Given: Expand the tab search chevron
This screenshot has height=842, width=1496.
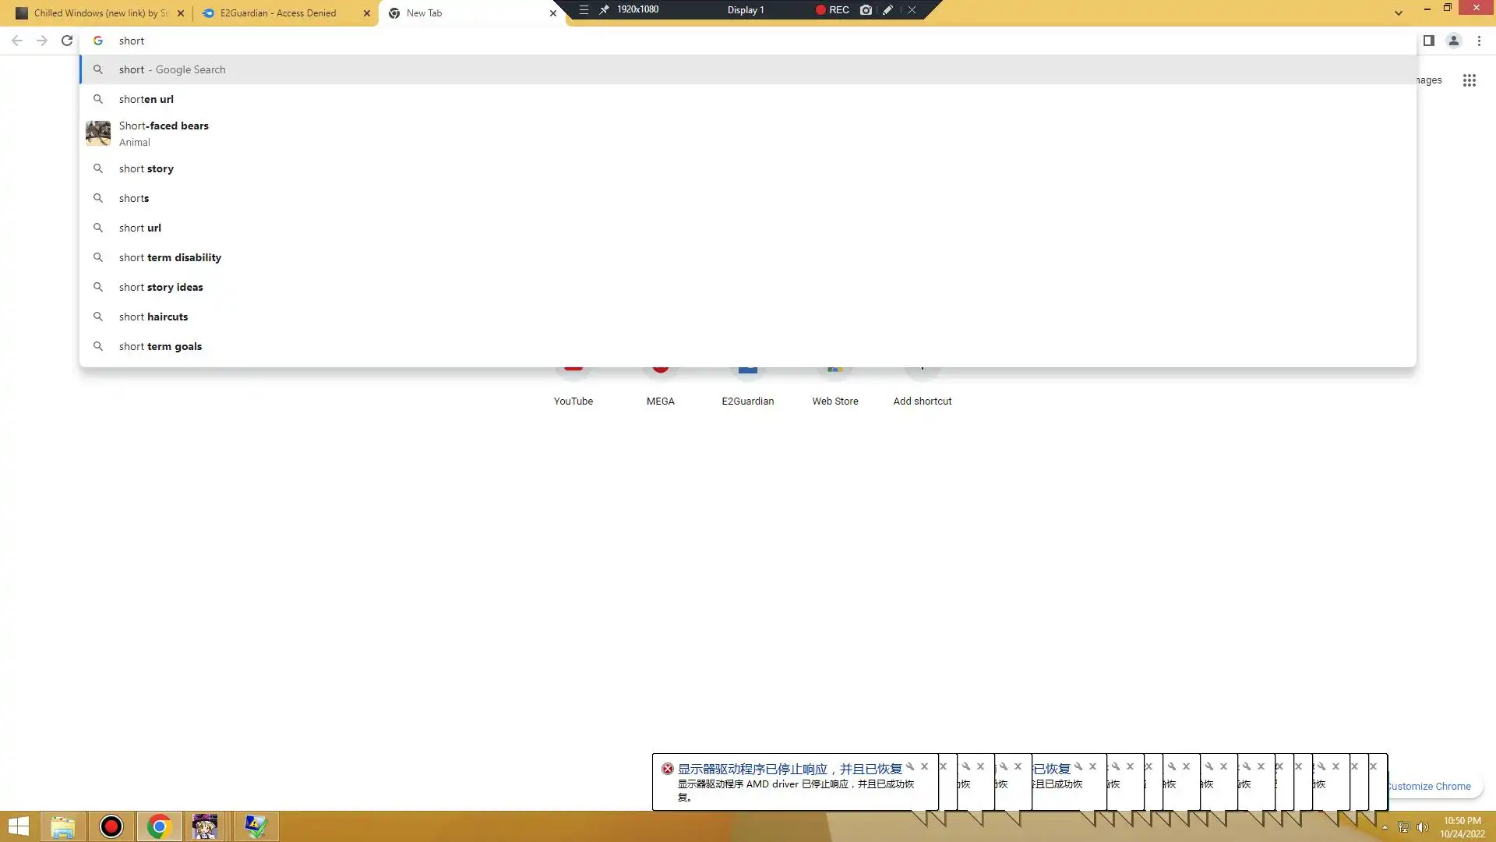Looking at the screenshot, I should [1399, 12].
